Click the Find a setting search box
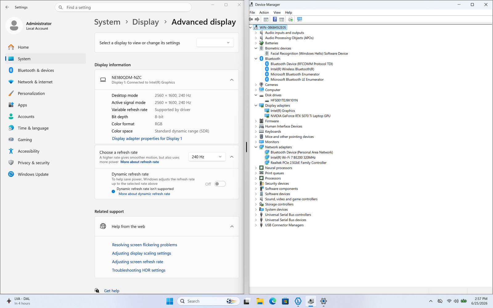 [123, 7]
